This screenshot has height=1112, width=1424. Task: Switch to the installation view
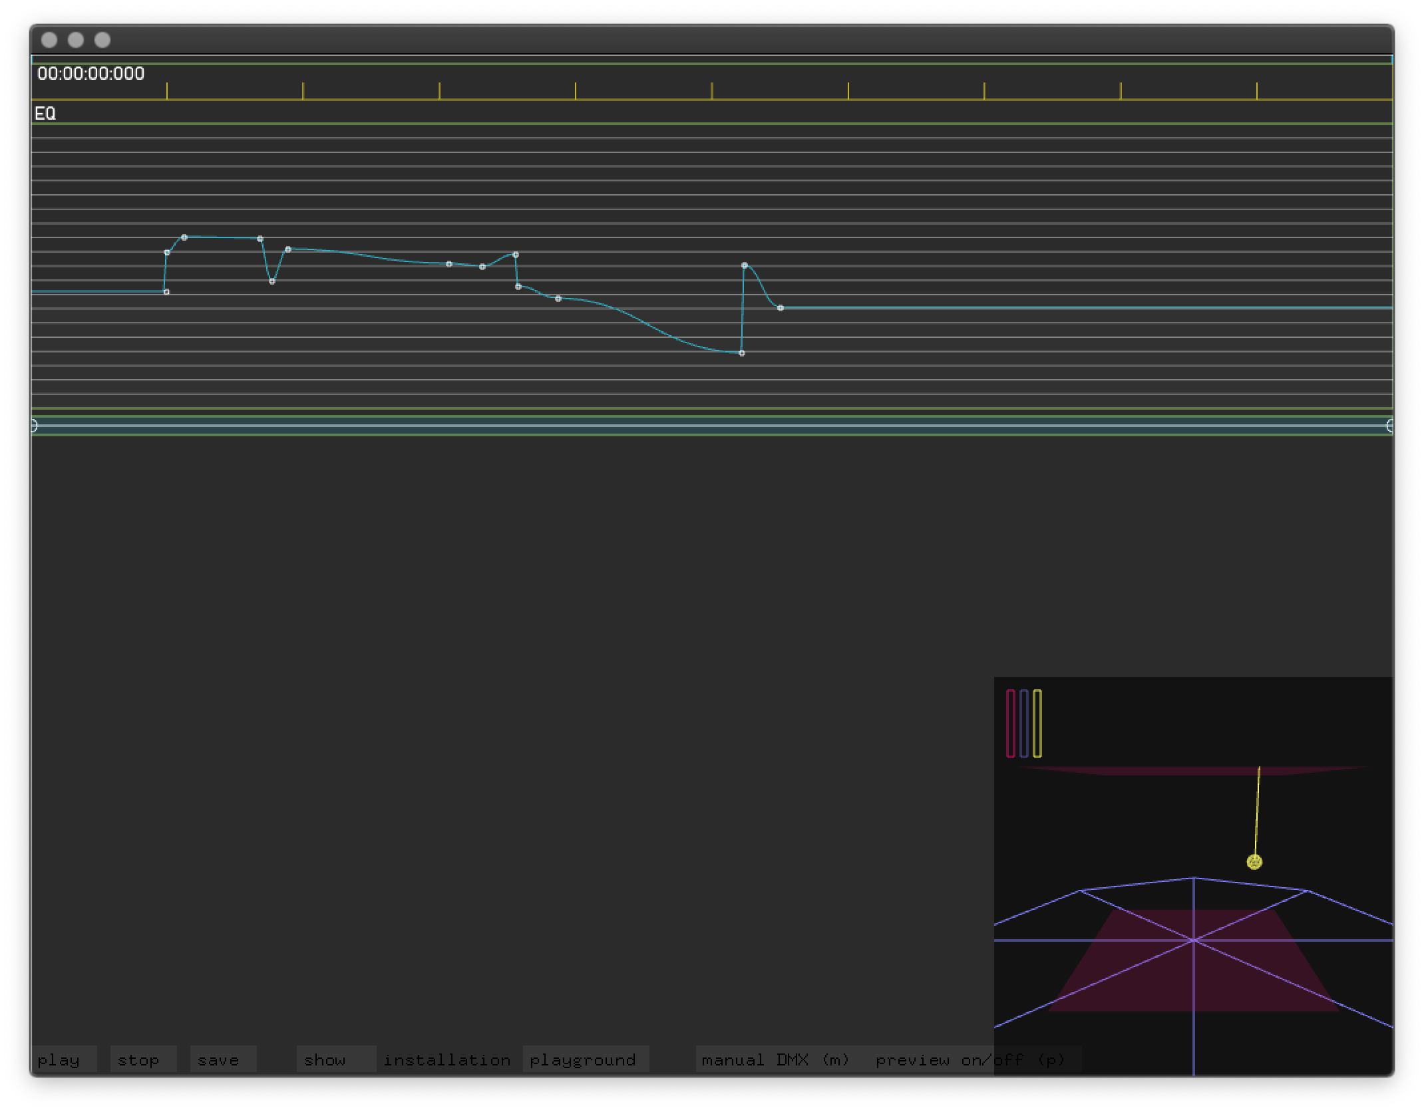point(448,1059)
